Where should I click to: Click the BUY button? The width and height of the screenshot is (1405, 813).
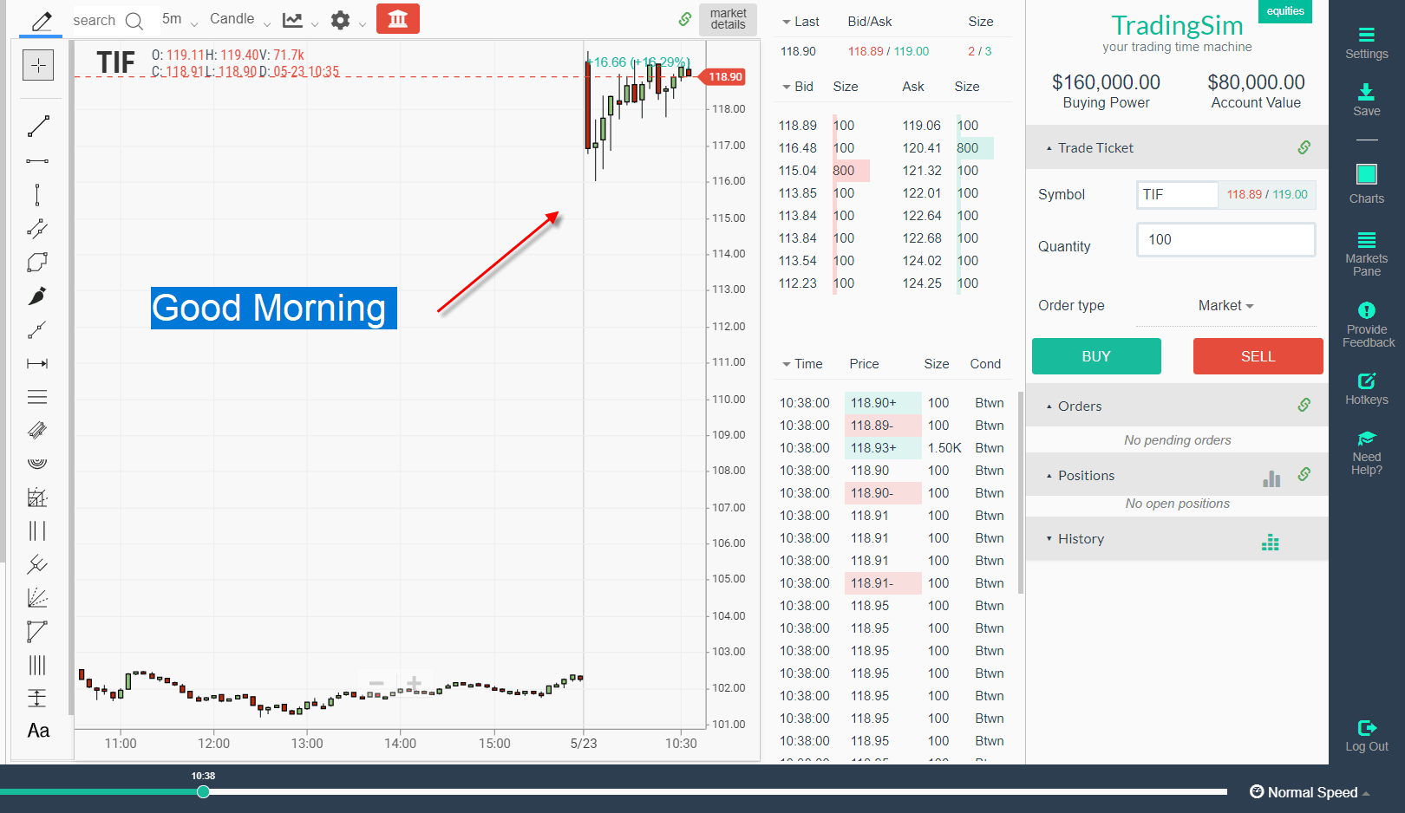[x=1096, y=356]
